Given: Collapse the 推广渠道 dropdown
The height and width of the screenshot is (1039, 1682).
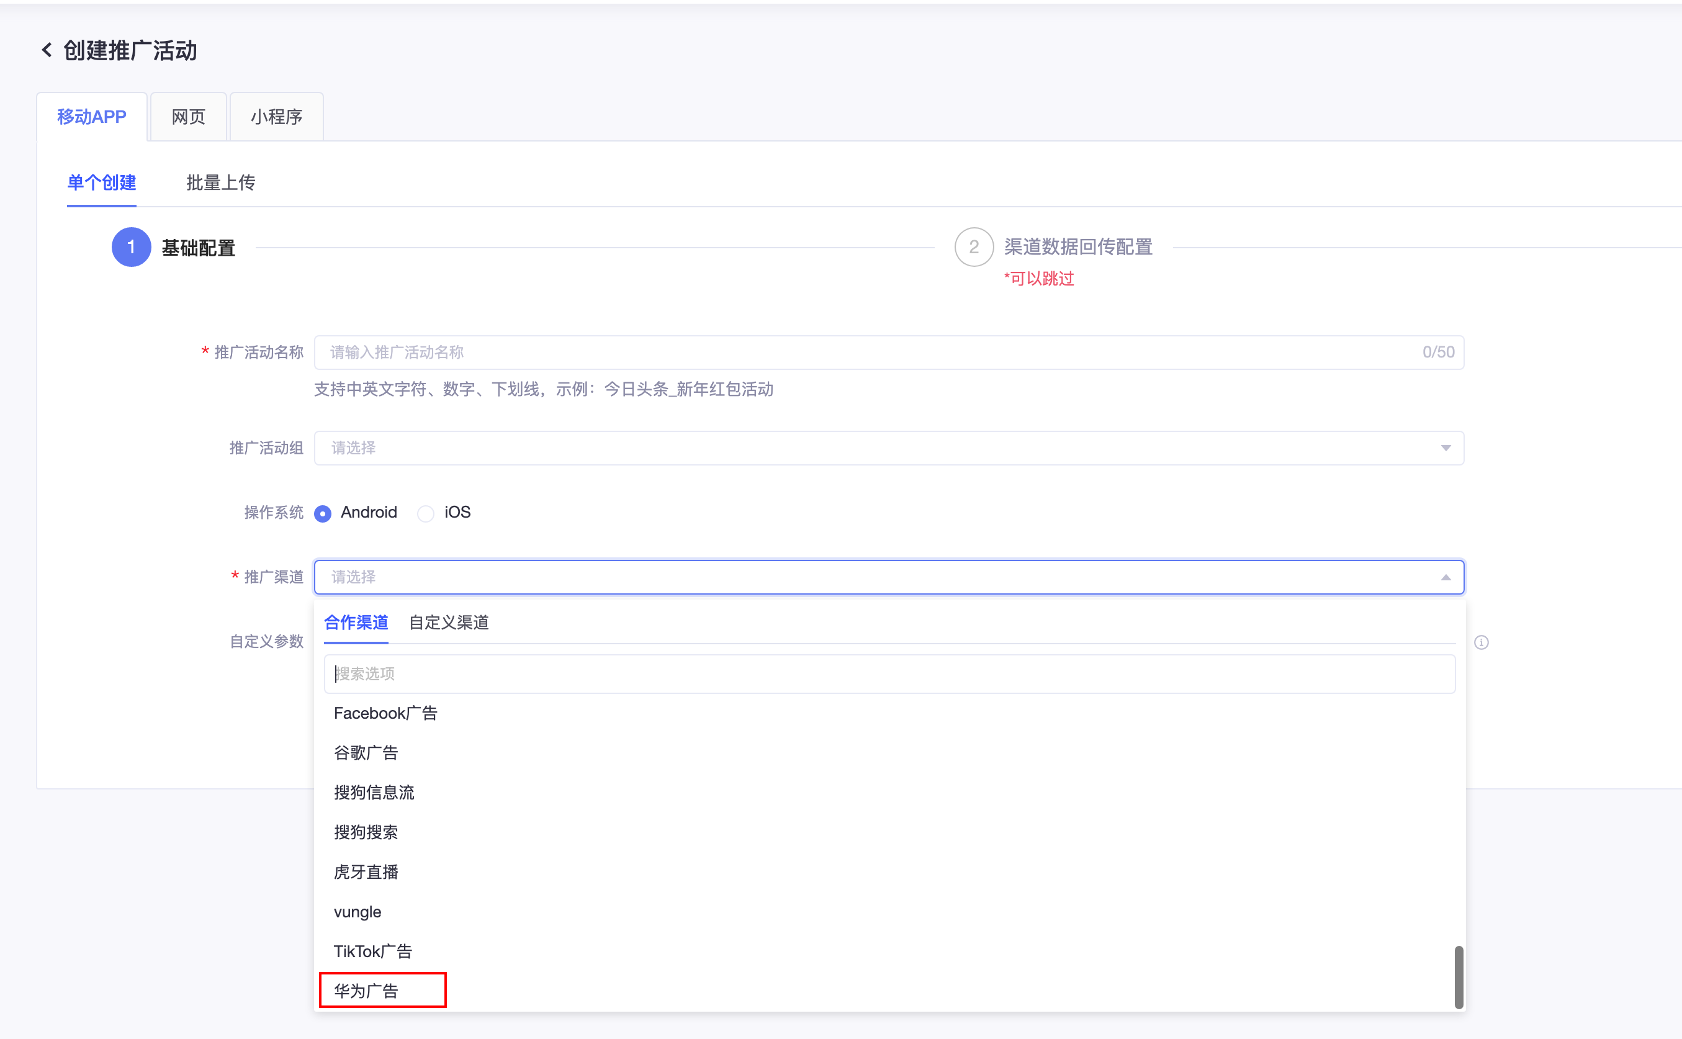Looking at the screenshot, I should 889,577.
